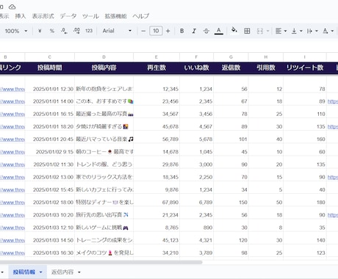Open 返信内容 tab options arrow
Image resolution: width=338 pixels, height=279 pixels.
coord(79,272)
